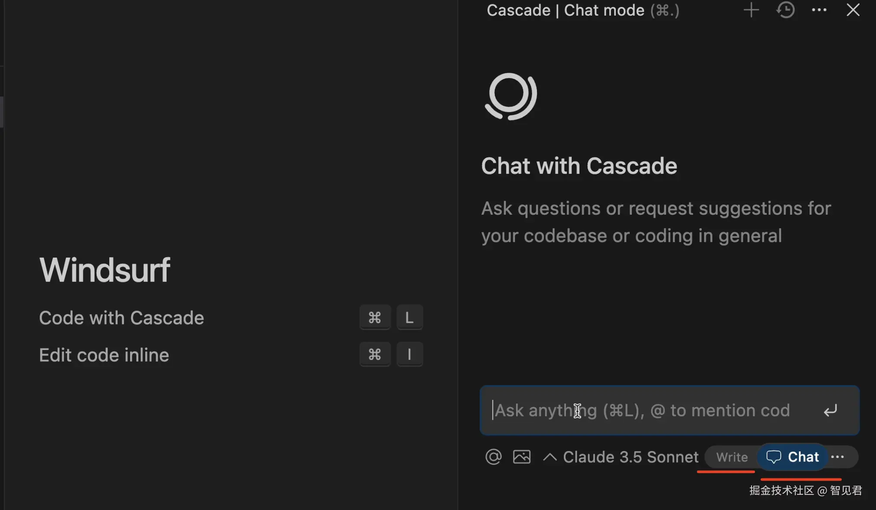
Task: Click the "Chat with Cascade" heading
Action: [579, 166]
